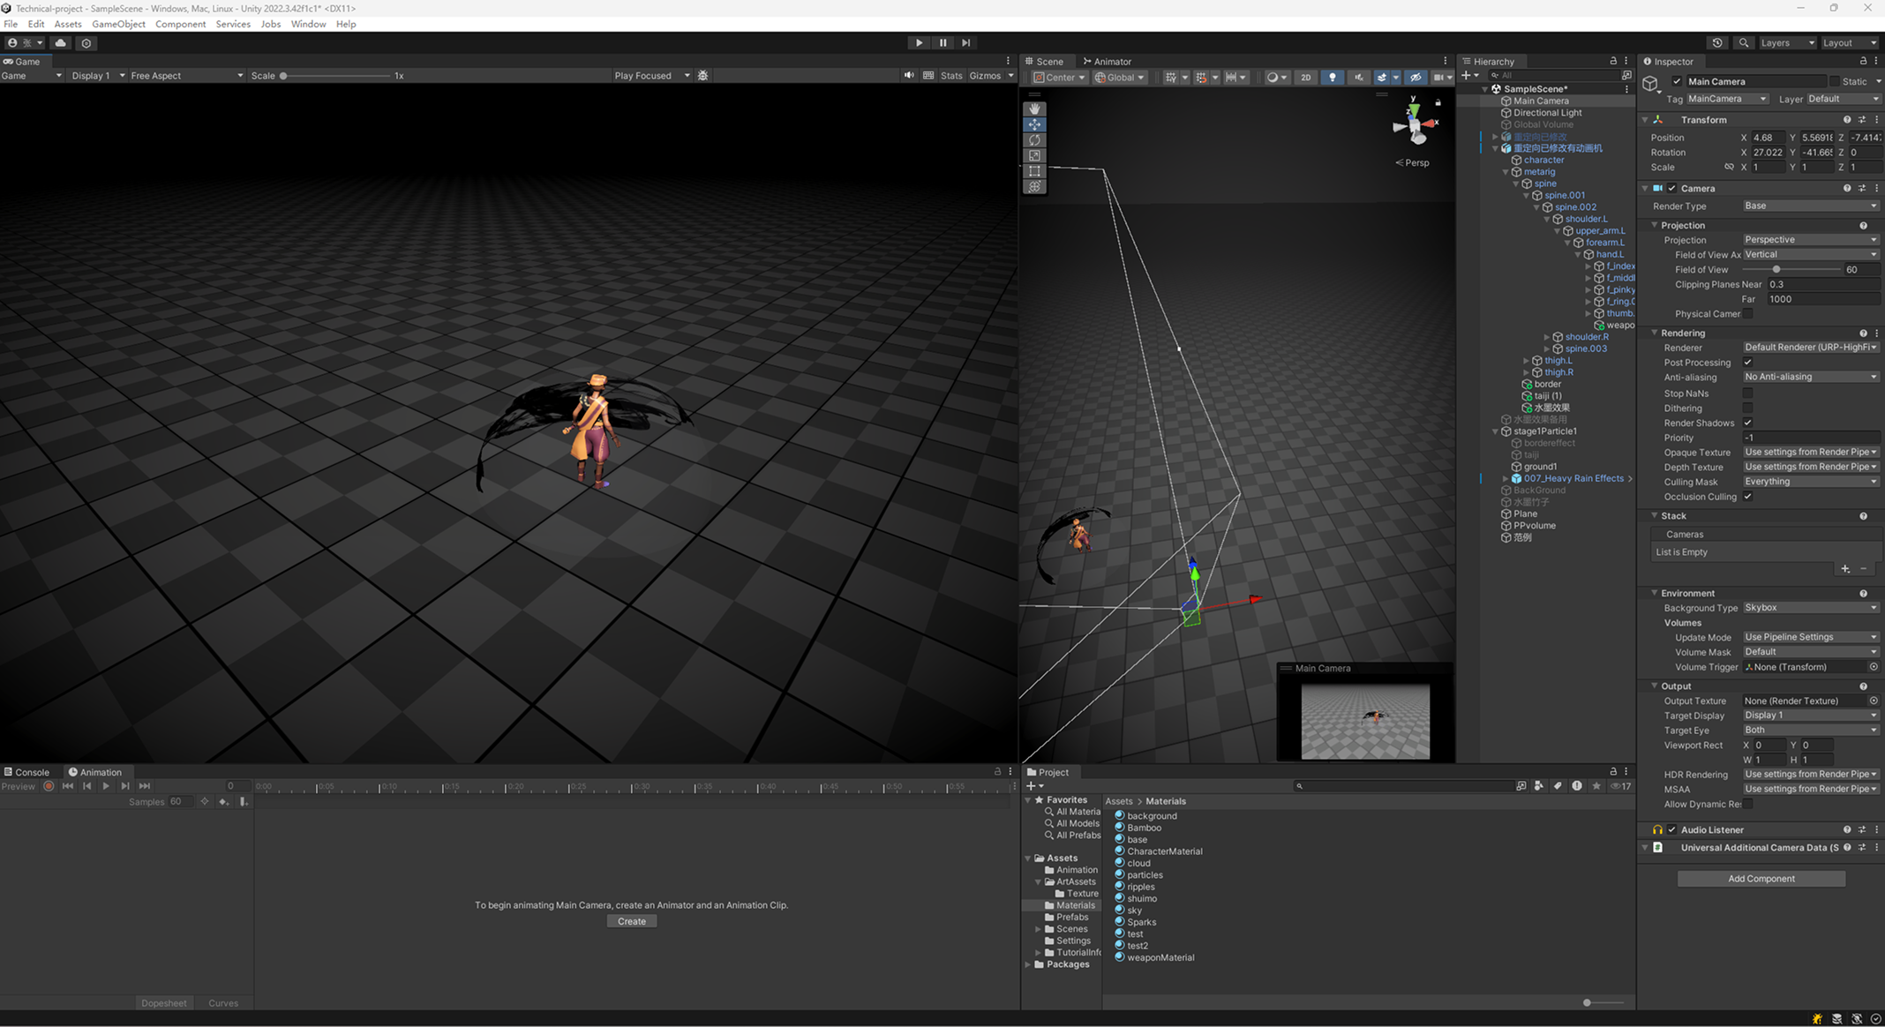Enable the Dithering checkbox

[x=1747, y=408]
